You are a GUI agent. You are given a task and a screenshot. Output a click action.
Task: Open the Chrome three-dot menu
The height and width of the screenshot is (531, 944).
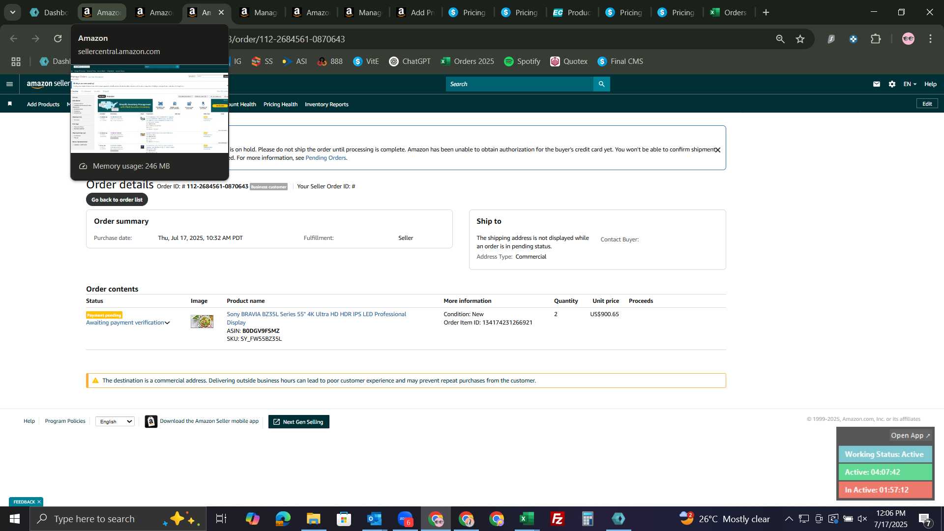pos(930,39)
